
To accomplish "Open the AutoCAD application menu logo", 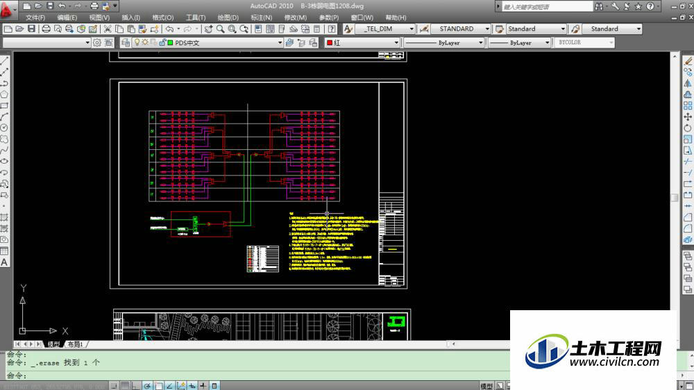I will click(7, 10).
